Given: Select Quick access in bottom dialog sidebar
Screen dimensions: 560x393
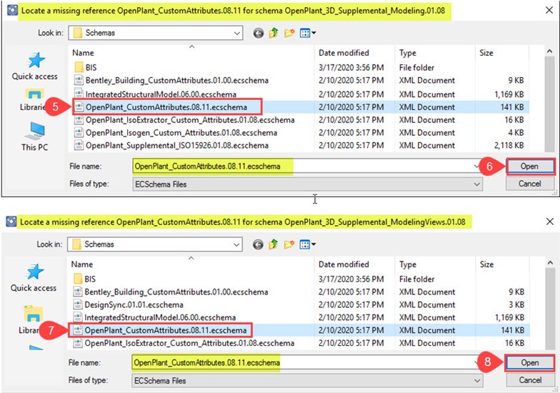Looking at the screenshot, I should click(34, 278).
